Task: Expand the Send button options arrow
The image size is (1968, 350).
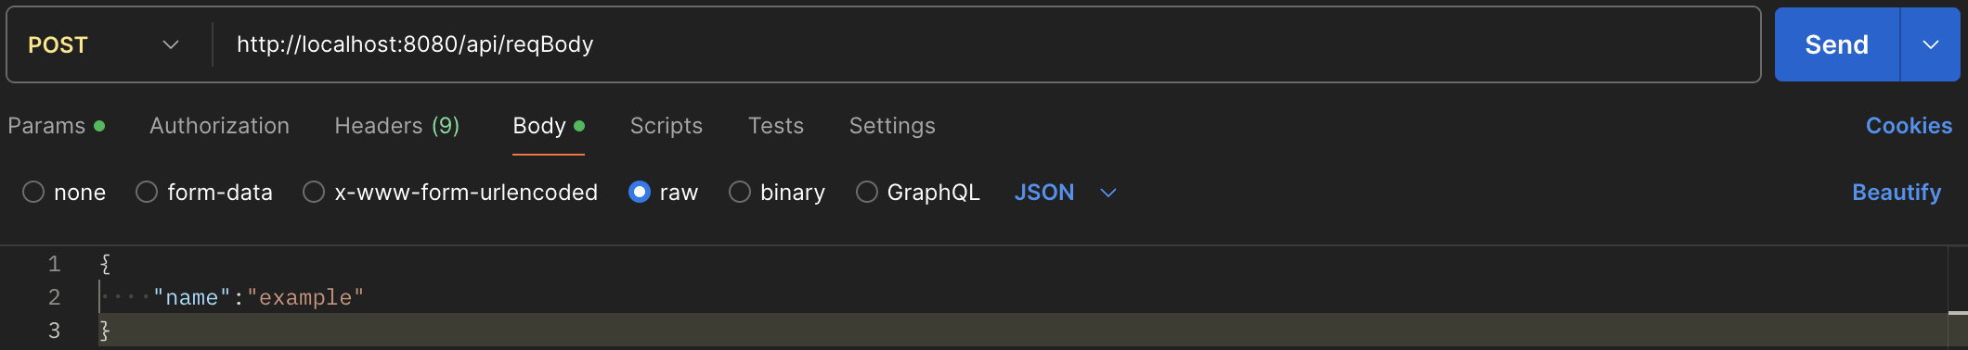Action: tap(1930, 44)
